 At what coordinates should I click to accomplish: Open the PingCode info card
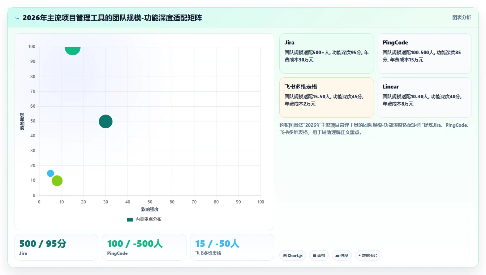pos(425,53)
